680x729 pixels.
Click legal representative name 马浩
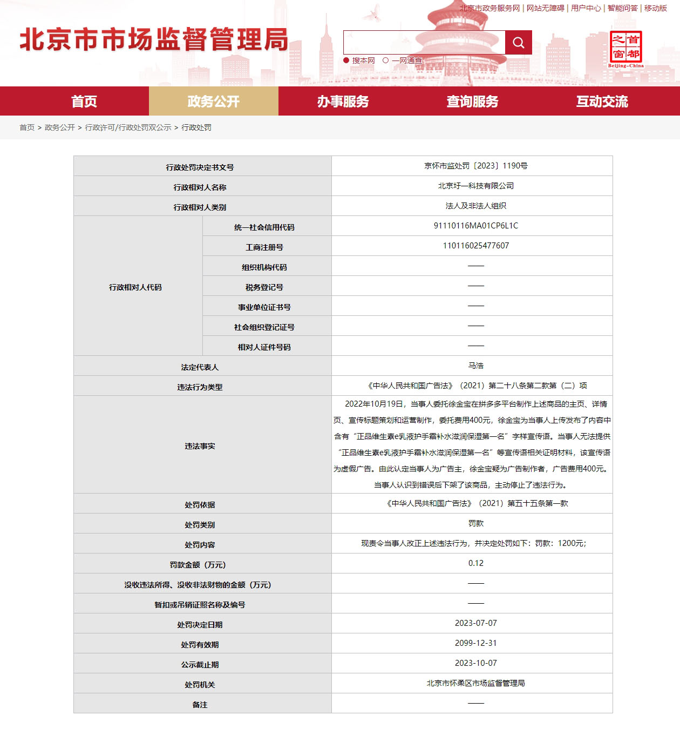[x=476, y=366]
